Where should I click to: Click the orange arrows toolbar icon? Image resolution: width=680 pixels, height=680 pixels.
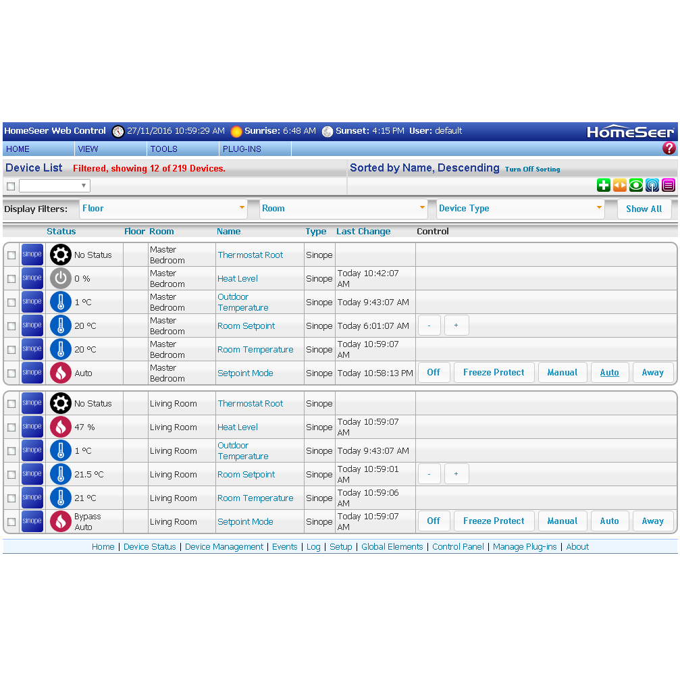(x=619, y=184)
